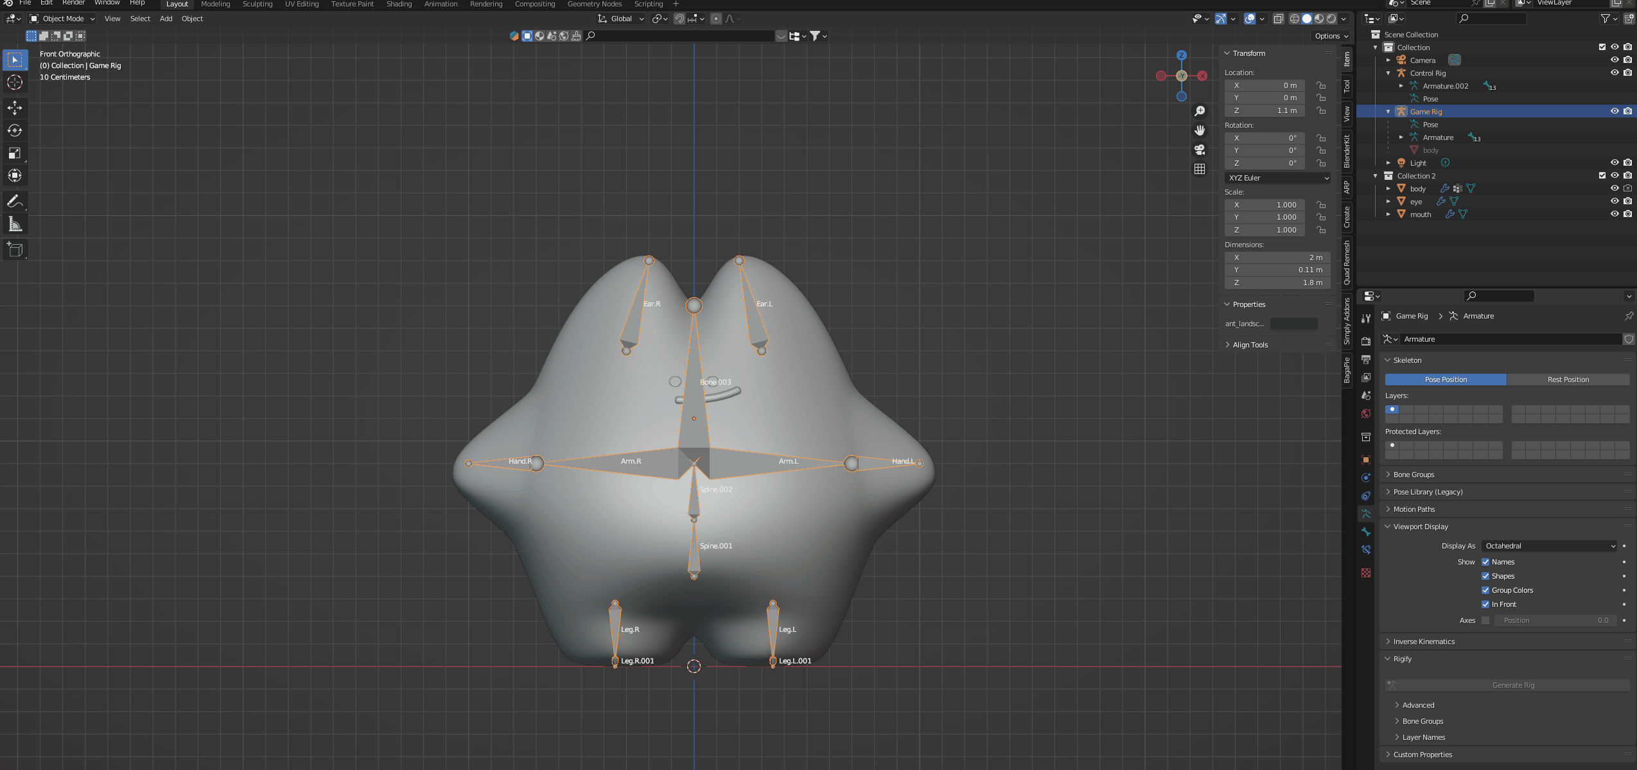The height and width of the screenshot is (770, 1637).
Task: Open the Display As Octahedral dropdown
Action: (x=1549, y=546)
